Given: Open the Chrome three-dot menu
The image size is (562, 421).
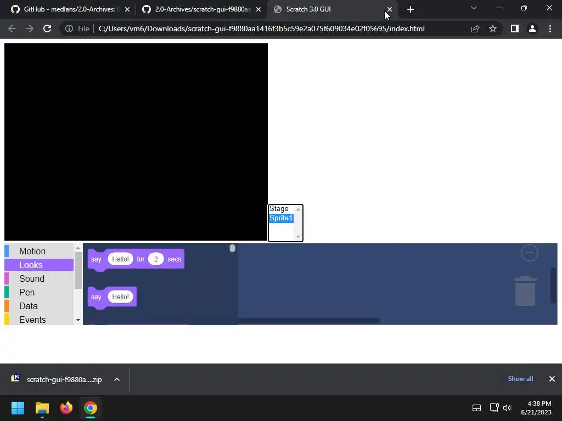Looking at the screenshot, I should (x=550, y=29).
